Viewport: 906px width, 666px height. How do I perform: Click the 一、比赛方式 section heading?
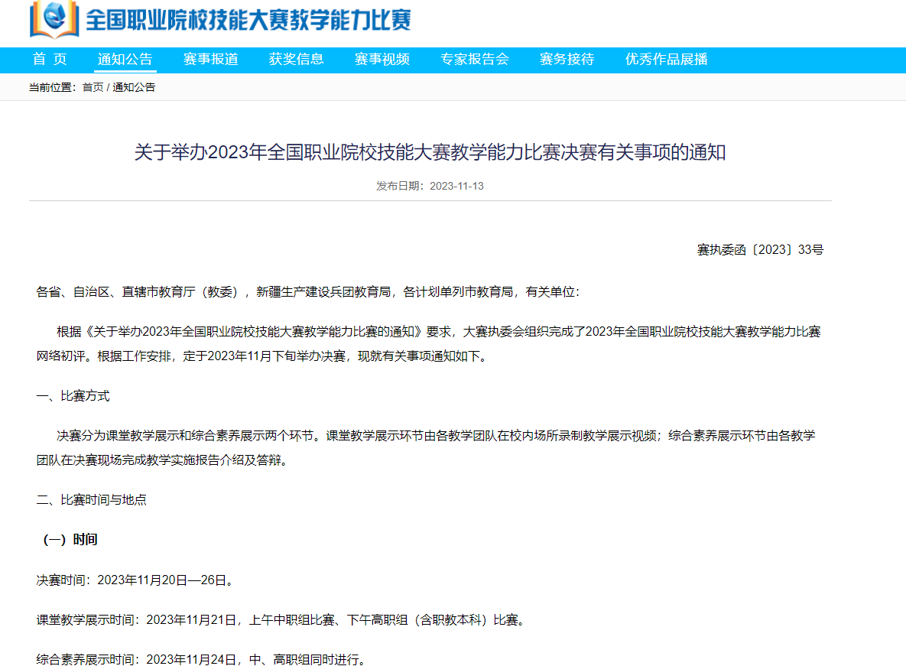point(73,396)
